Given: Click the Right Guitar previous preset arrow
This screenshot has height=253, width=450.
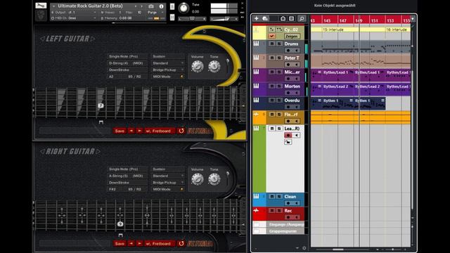Looking at the screenshot, I should [131, 244].
